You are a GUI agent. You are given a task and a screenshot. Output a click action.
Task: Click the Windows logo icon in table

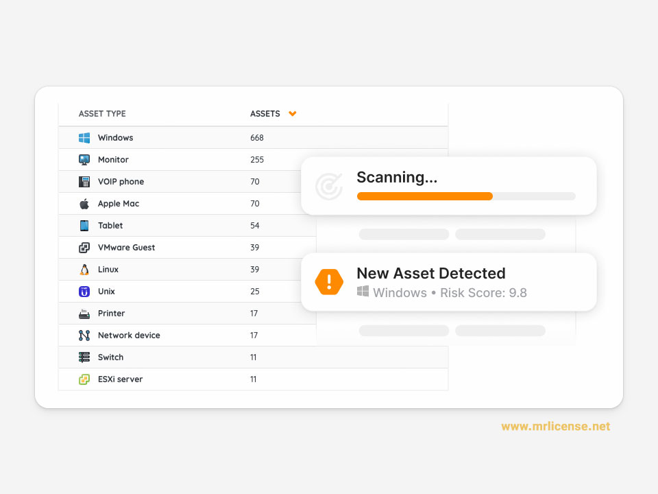84,138
